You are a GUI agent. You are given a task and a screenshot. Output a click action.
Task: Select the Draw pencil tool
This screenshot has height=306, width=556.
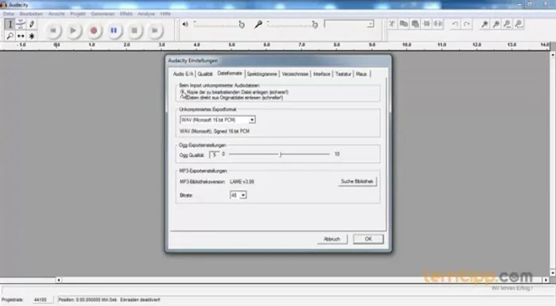pos(32,24)
